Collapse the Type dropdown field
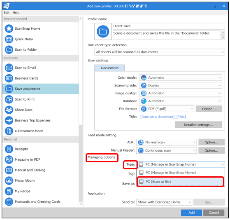The height and width of the screenshot is (220, 230). (181, 164)
